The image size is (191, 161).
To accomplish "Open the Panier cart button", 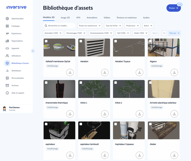I will tap(174, 8).
